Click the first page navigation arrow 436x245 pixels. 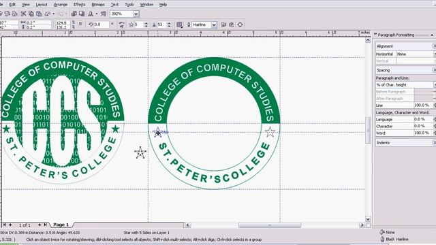(5, 225)
